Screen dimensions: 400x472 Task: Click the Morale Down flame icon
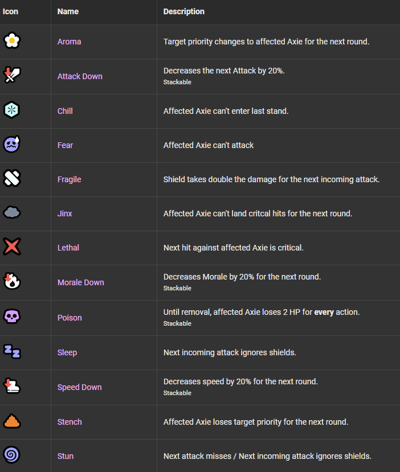pos(12,281)
